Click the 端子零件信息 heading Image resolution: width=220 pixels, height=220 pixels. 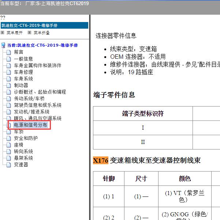[114, 95]
